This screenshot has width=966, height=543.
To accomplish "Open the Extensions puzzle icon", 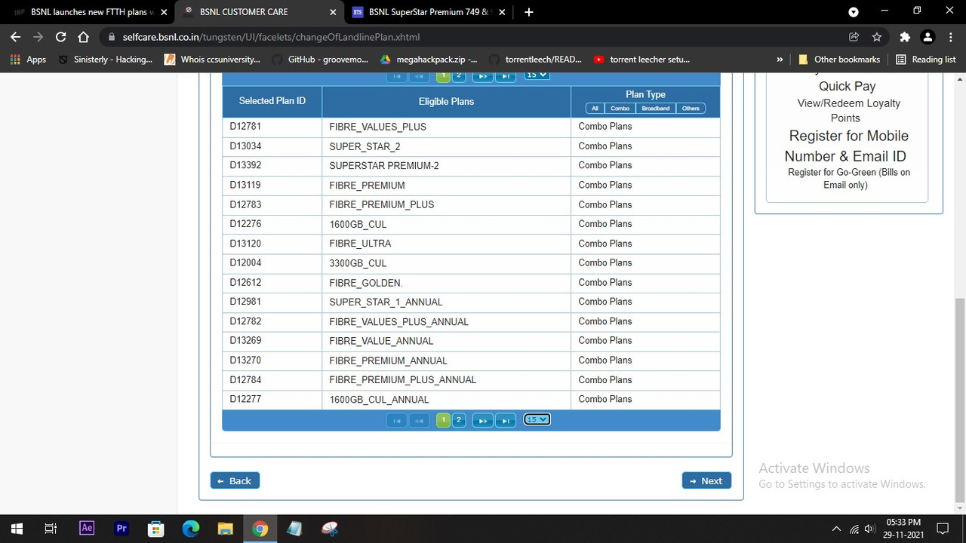I will 905,37.
